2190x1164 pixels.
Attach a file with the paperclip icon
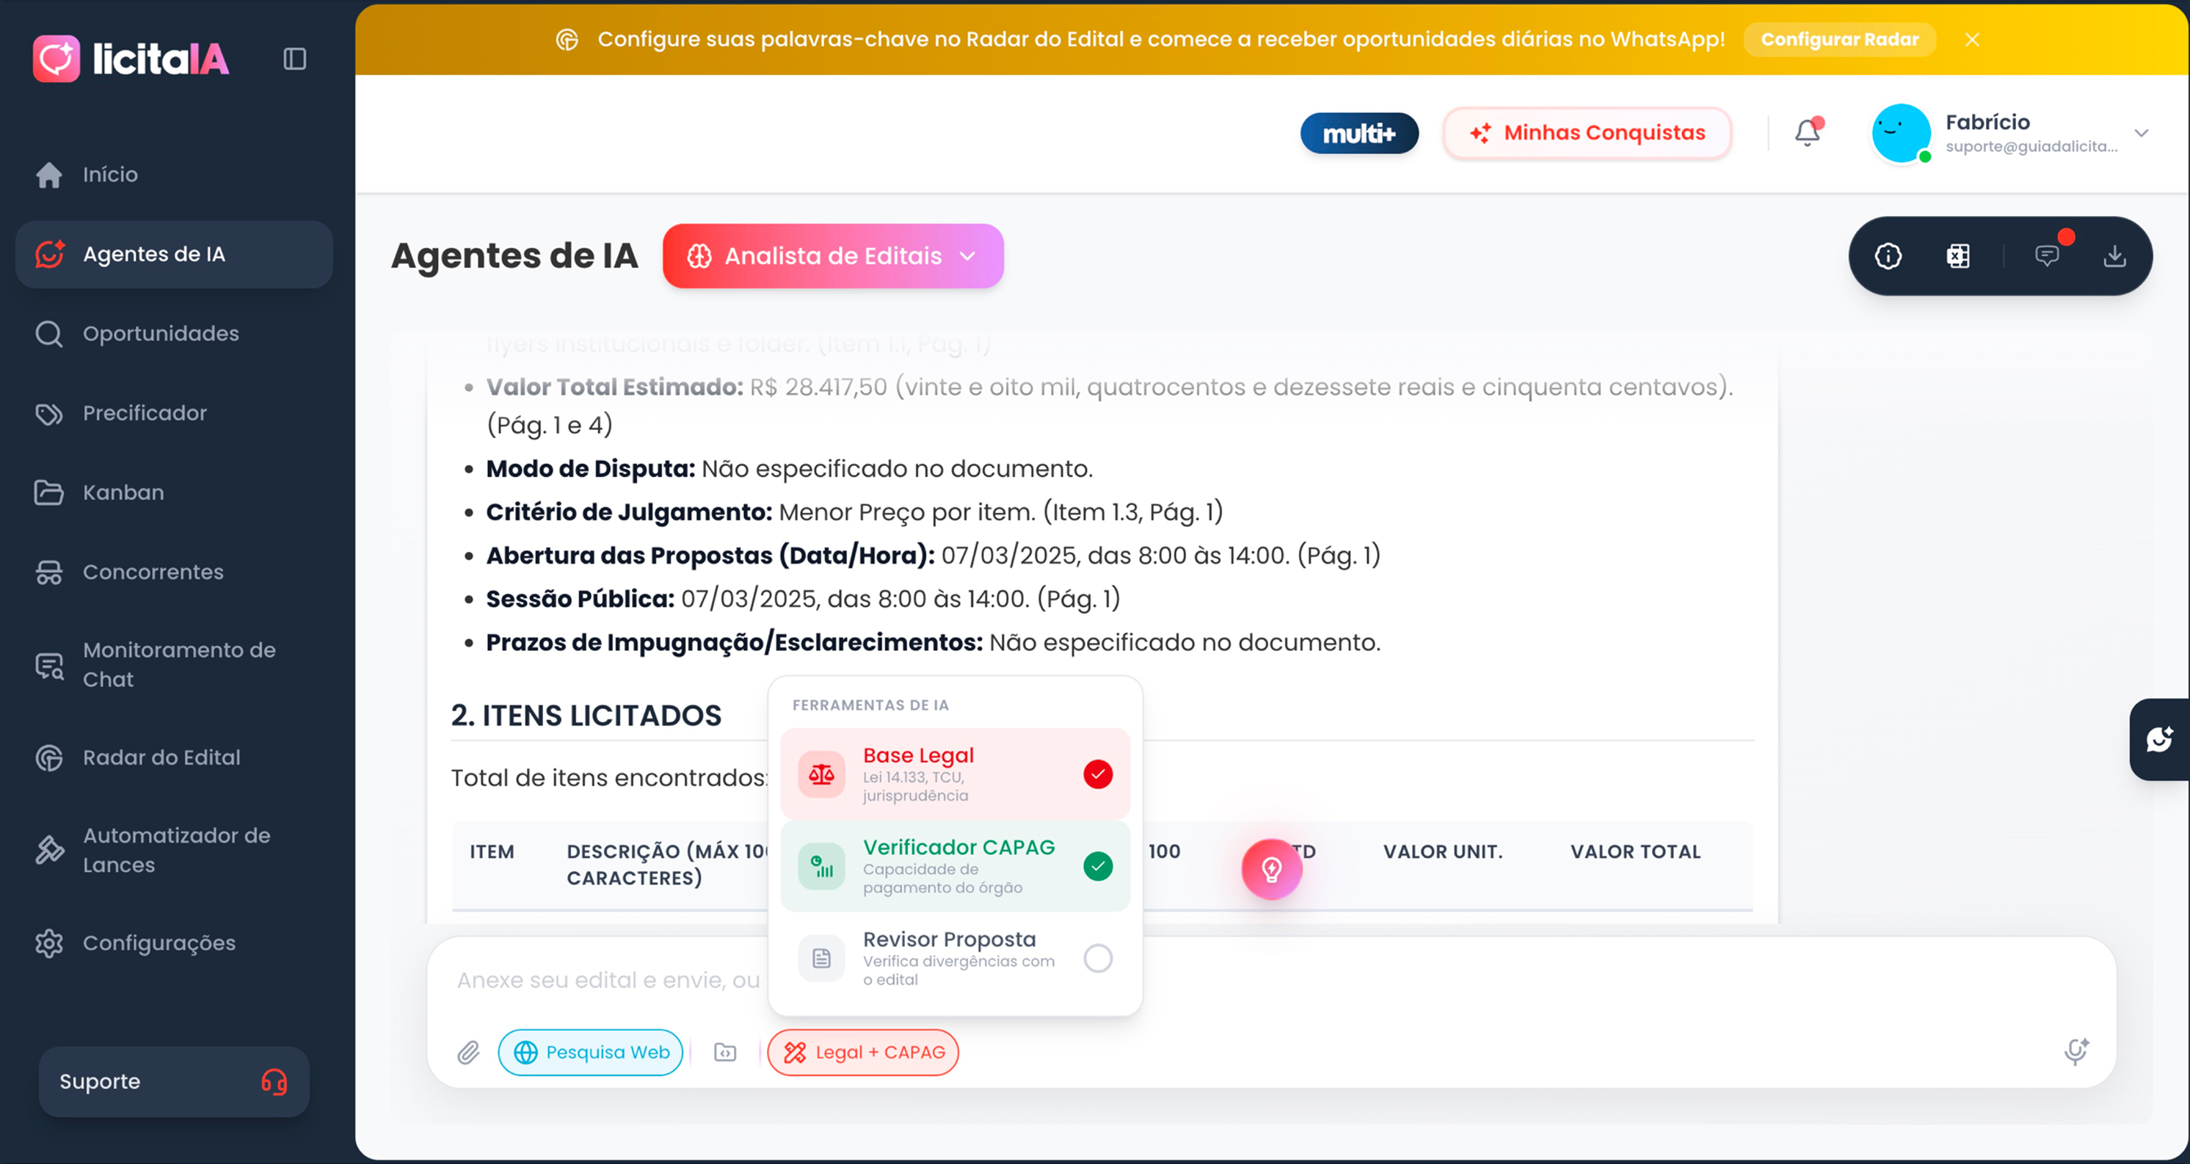468,1052
